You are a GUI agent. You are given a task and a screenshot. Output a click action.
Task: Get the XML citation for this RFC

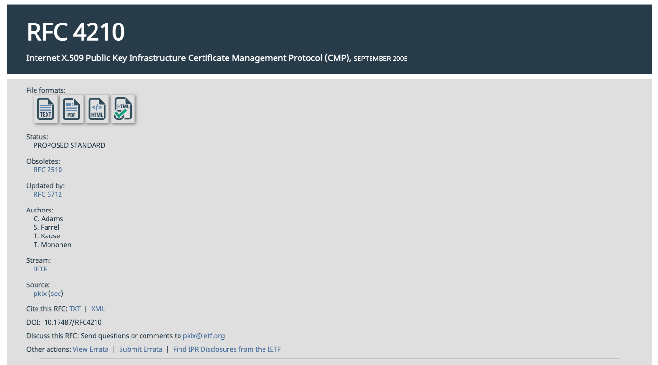(98, 309)
